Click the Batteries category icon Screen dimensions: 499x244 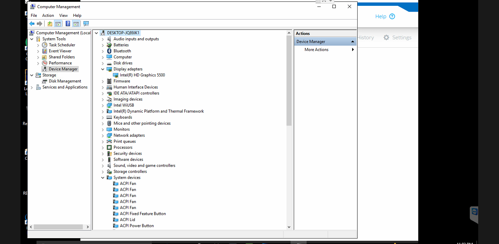click(x=109, y=45)
